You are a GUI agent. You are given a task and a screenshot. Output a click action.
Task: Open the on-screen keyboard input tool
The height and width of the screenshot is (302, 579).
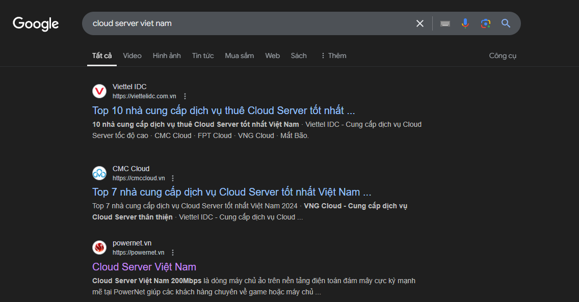(x=445, y=23)
